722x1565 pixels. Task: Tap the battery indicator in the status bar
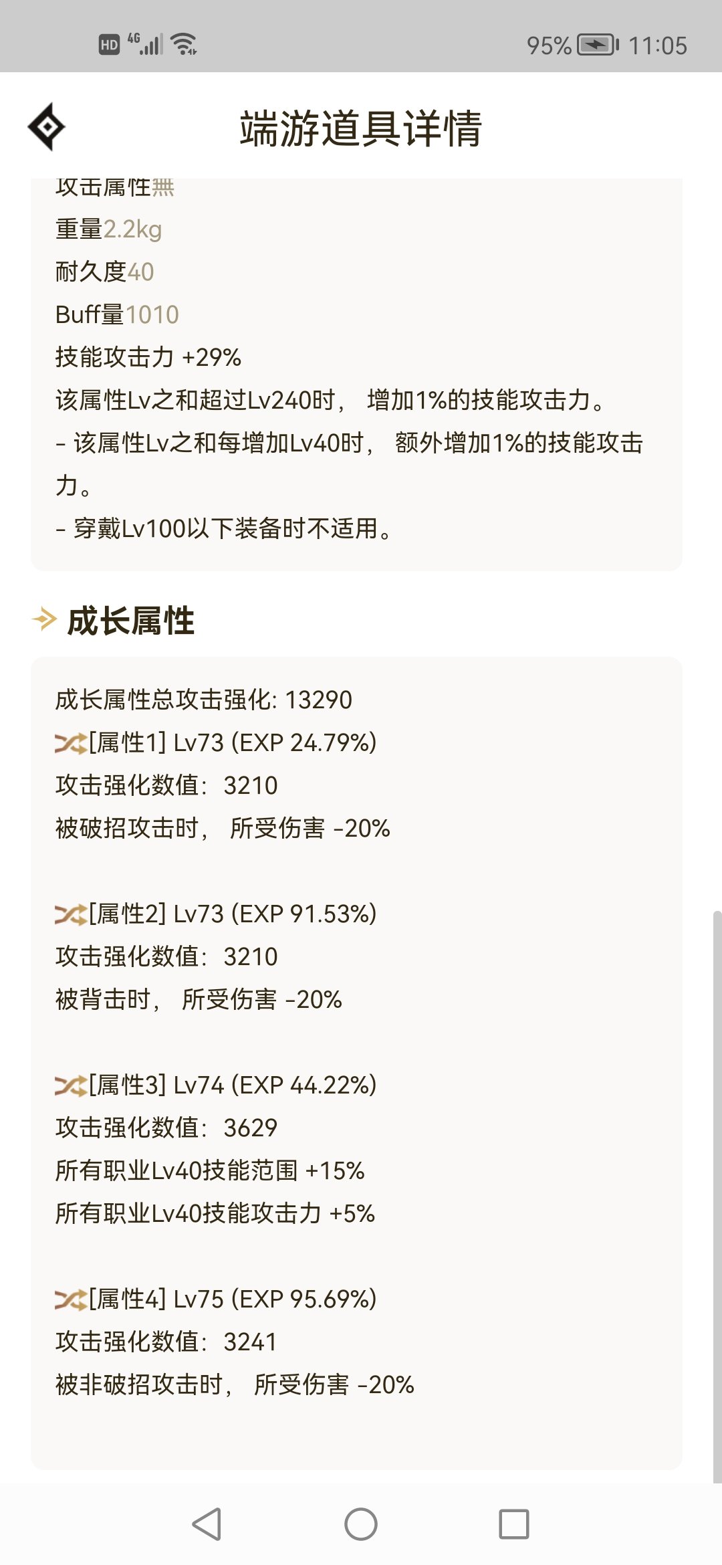[598, 45]
